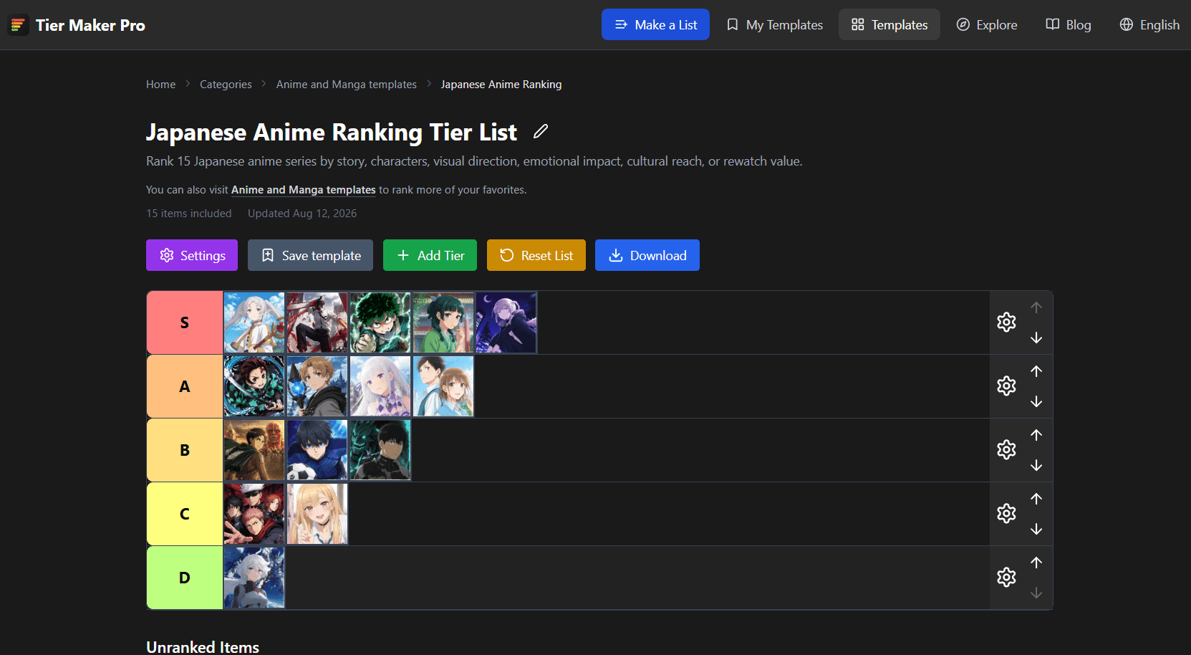This screenshot has height=655, width=1191.
Task: Click the yellow-orange B tier label
Action: pyautogui.click(x=185, y=450)
